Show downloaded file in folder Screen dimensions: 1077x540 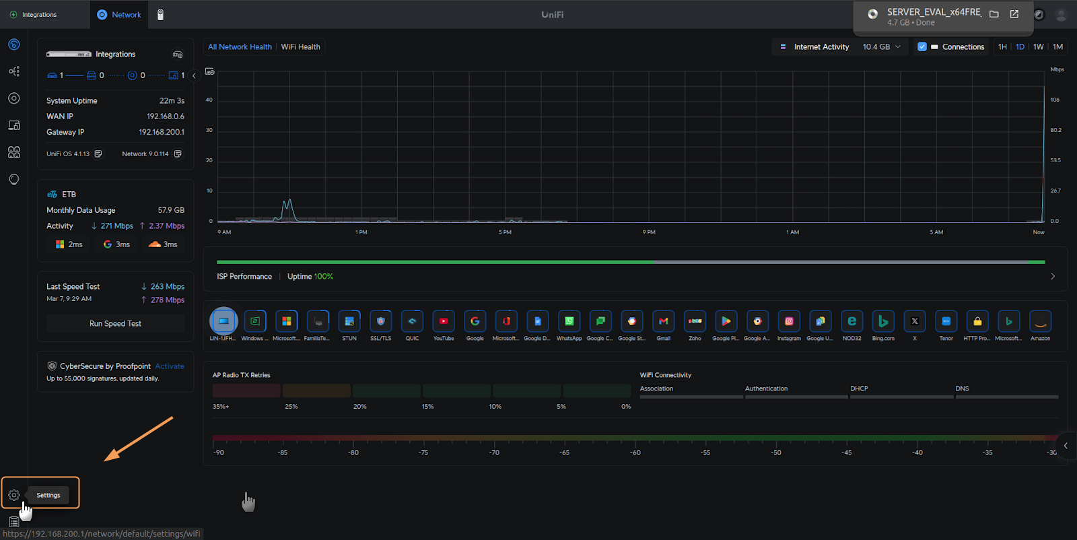[x=994, y=14]
